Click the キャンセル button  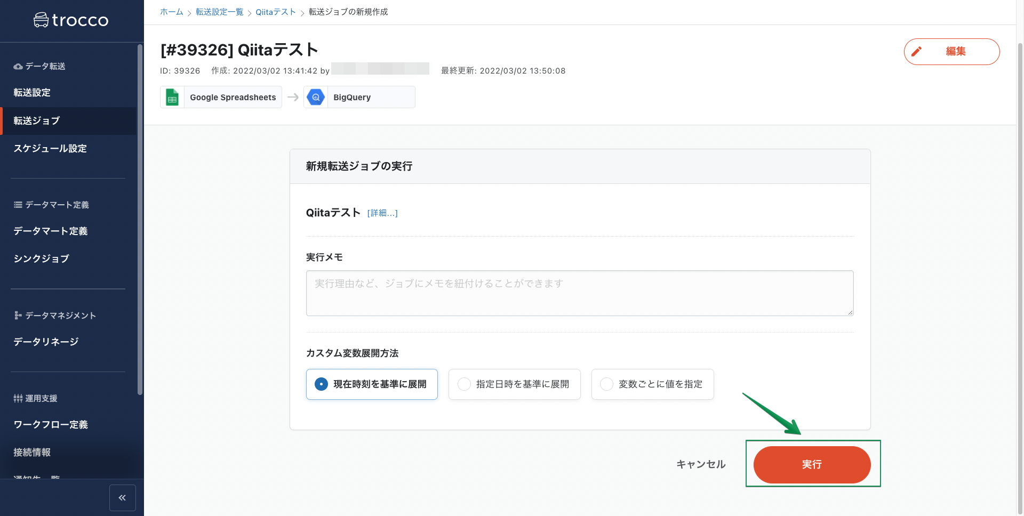701,465
